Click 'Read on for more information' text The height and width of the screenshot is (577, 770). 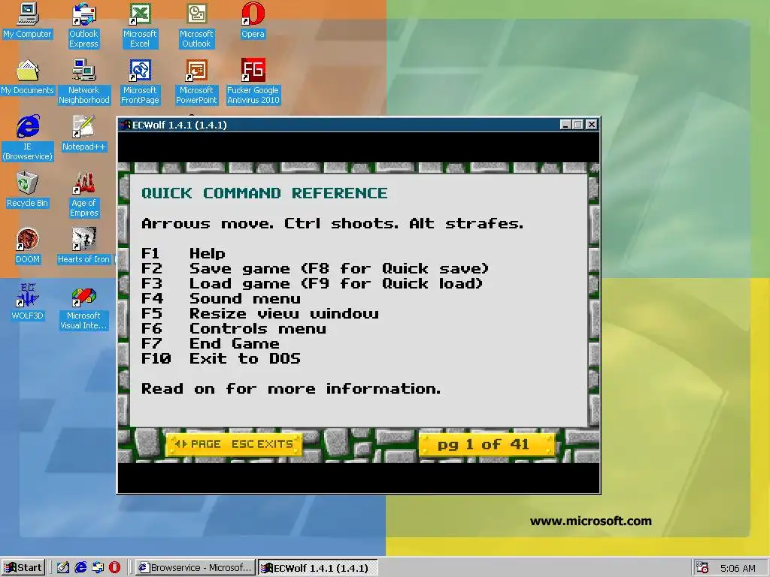291,389
